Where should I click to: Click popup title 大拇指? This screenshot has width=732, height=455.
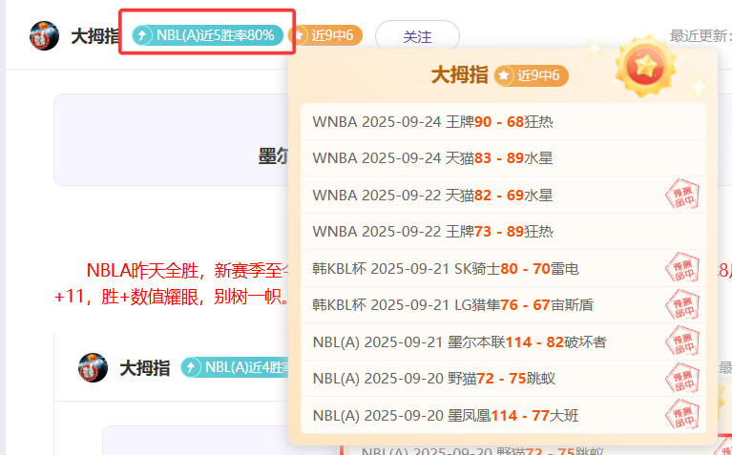click(459, 75)
